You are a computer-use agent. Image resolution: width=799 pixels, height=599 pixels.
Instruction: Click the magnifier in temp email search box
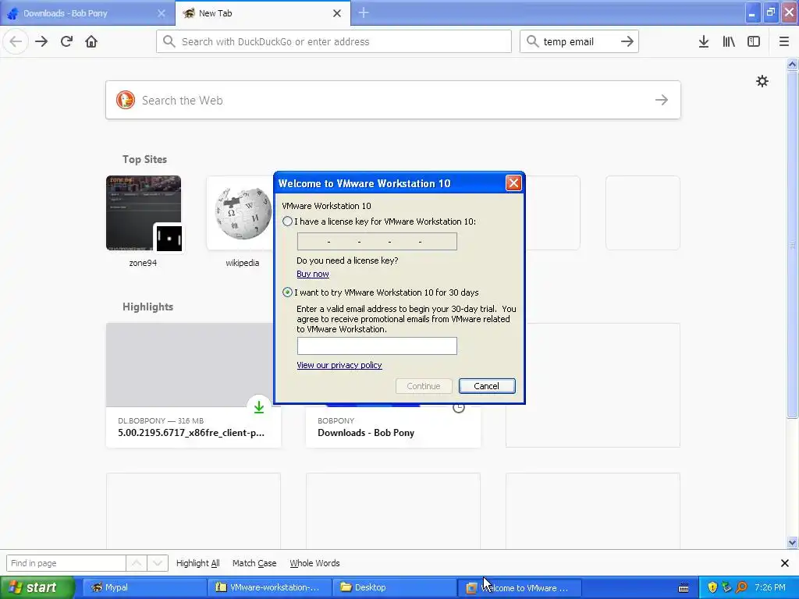[x=532, y=41]
